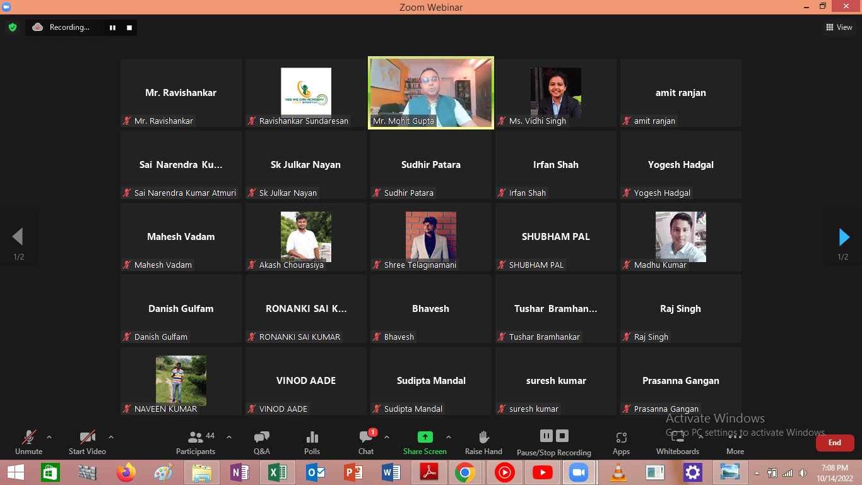Click the red End button

click(x=834, y=443)
